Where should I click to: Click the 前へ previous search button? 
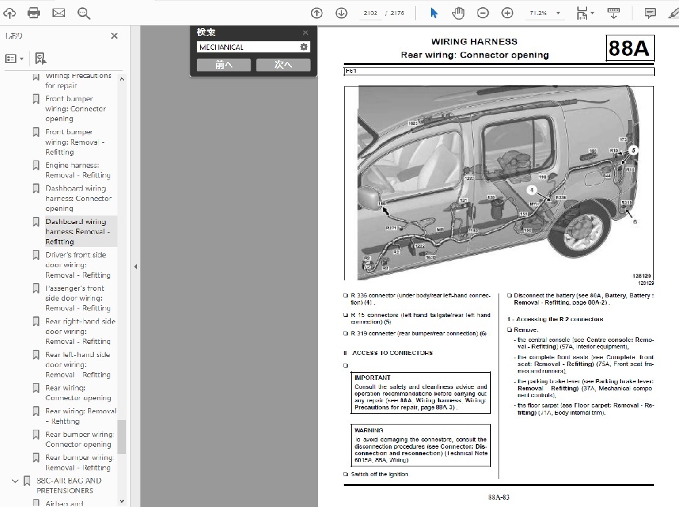click(x=224, y=64)
